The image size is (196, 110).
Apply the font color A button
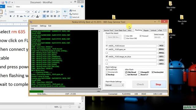coord(37,16)
